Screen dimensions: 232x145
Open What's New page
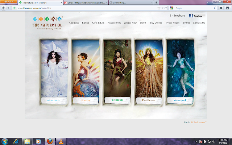[x=130, y=22]
